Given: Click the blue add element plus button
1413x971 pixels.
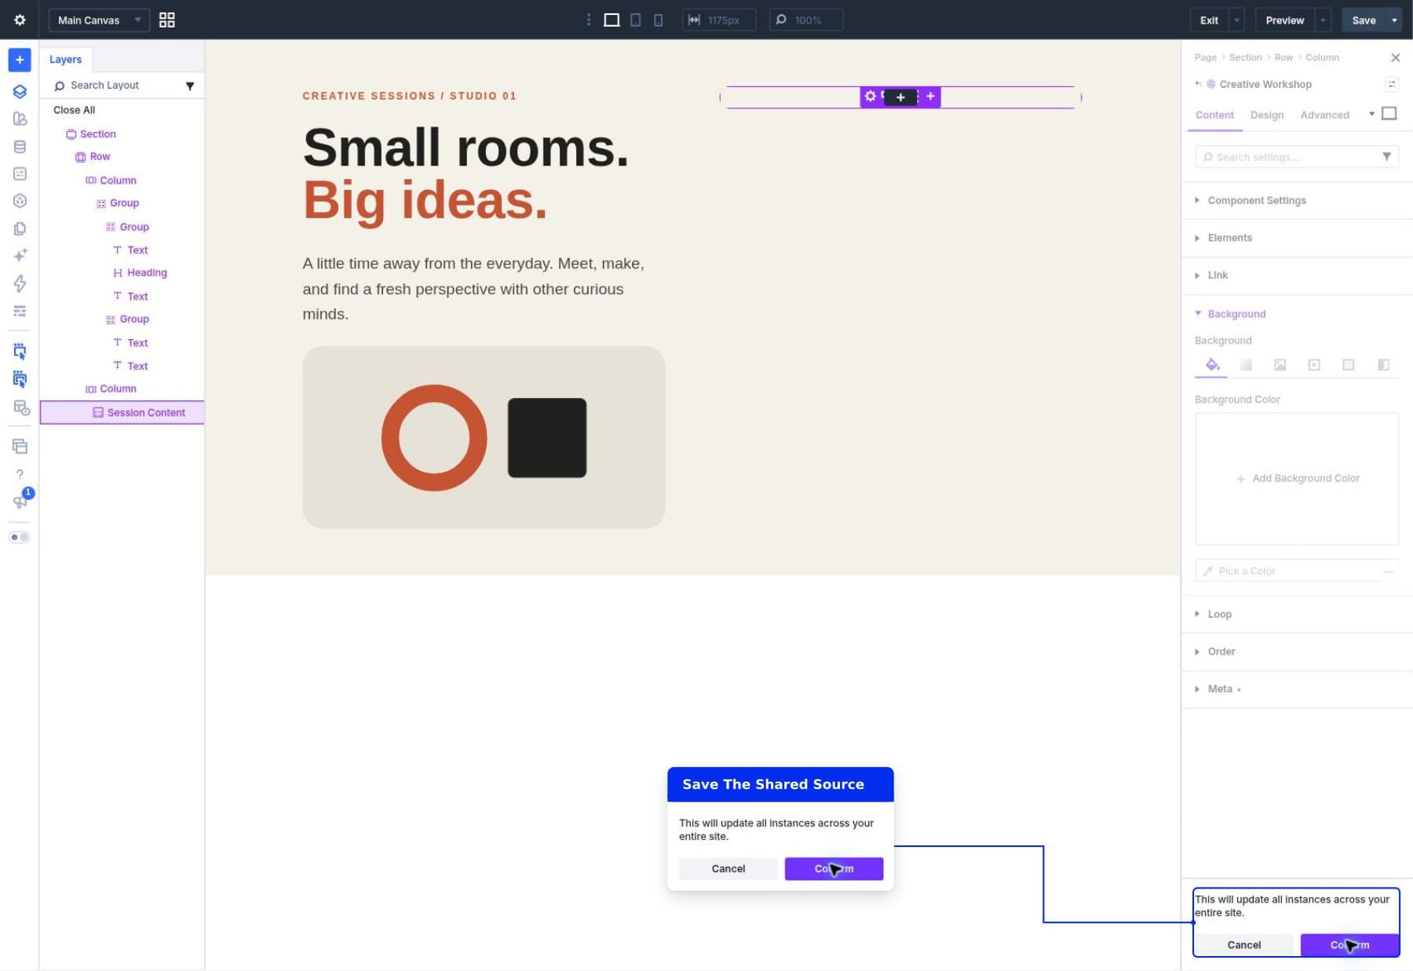Looking at the screenshot, I should tap(20, 60).
